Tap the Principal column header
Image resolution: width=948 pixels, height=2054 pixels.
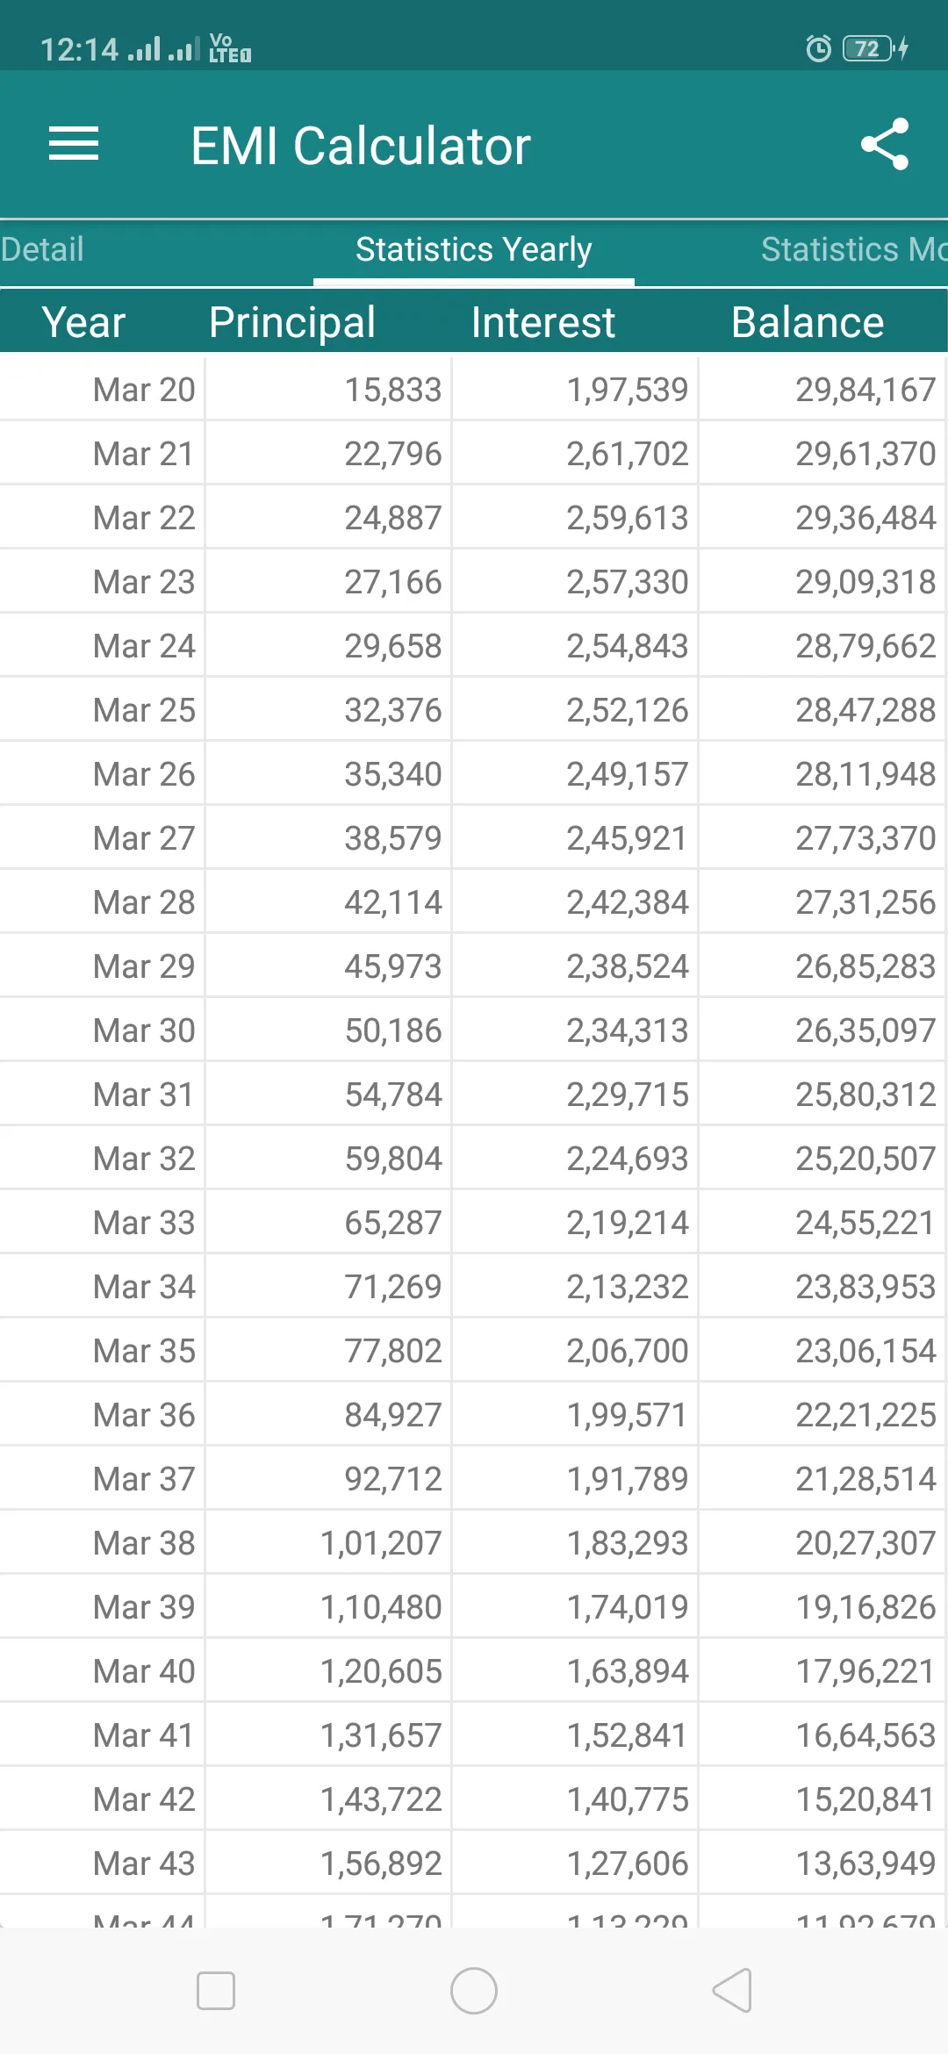tap(292, 322)
